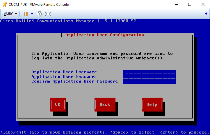Click the 'Application User Configuration' dialog title
Viewport: 210px width, 135px height.
105,35
